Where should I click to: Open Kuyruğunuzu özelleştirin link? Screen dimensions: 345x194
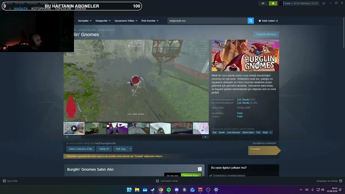(264, 143)
